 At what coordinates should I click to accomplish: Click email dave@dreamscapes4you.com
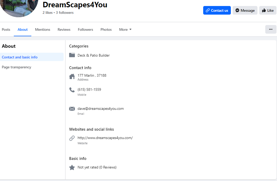(100, 108)
